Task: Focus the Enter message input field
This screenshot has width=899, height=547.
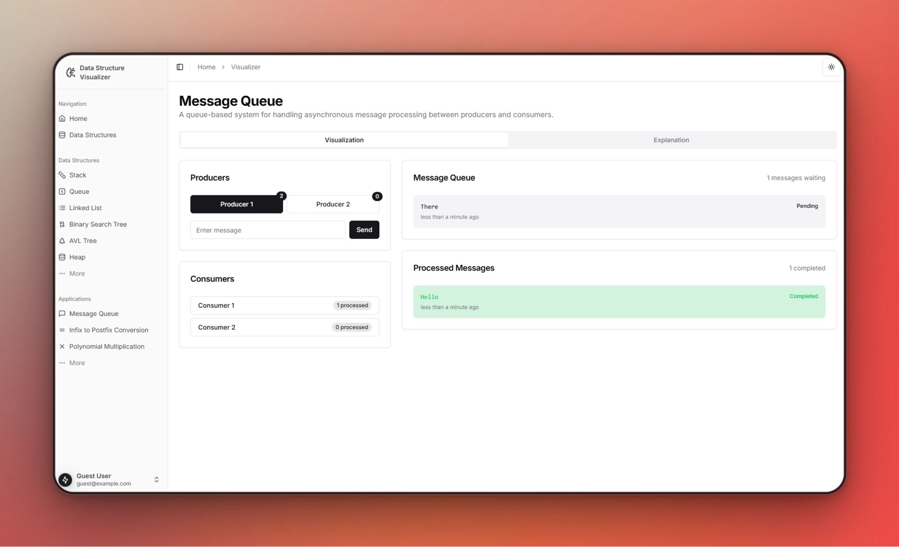Action: pyautogui.click(x=267, y=230)
